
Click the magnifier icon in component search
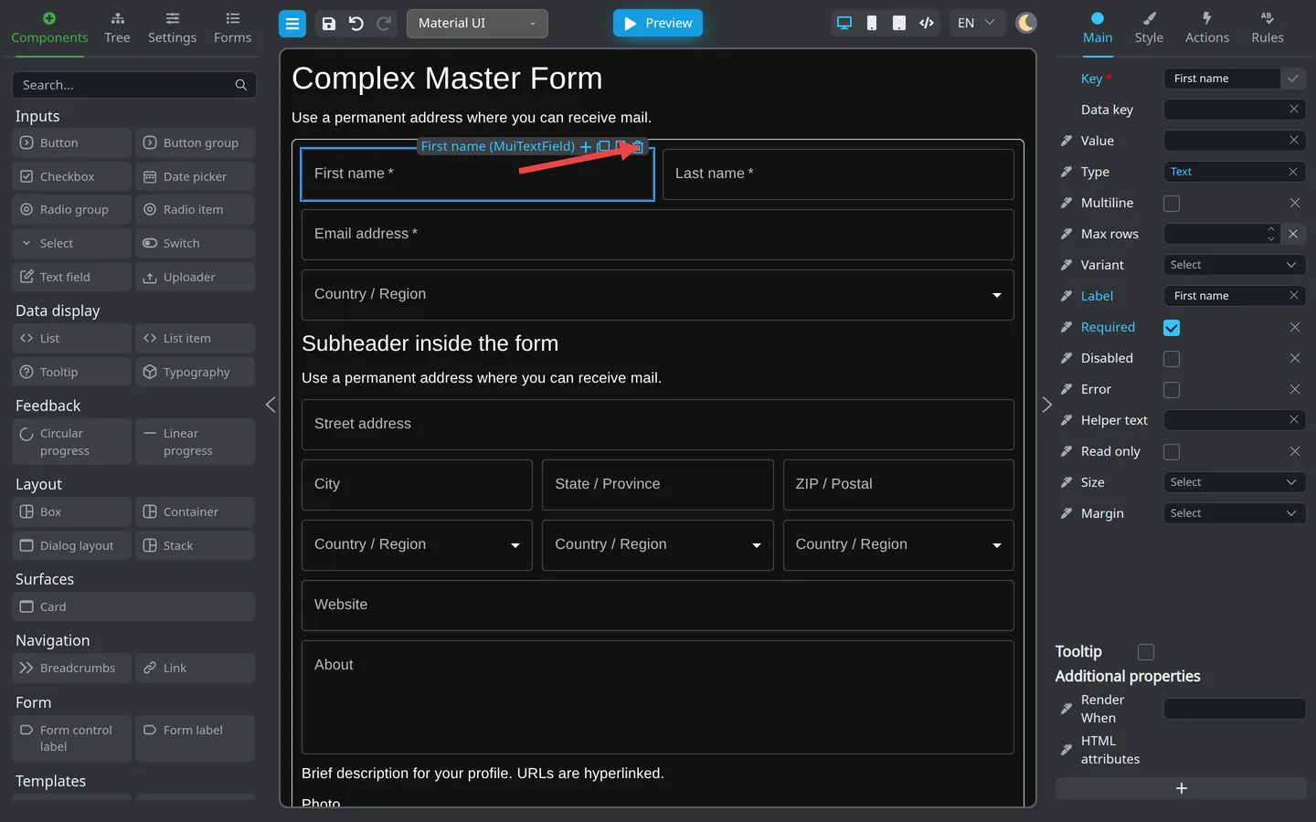click(x=241, y=85)
